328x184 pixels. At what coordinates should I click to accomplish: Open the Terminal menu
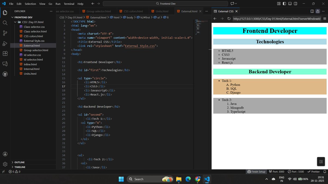69,4
